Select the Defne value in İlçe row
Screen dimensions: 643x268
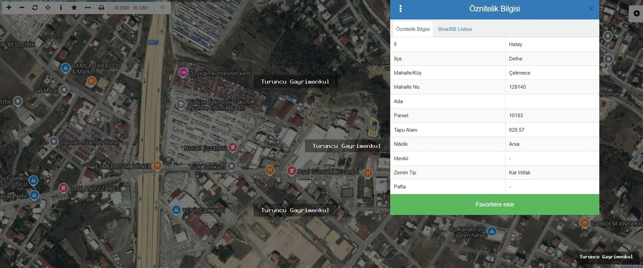click(x=516, y=59)
